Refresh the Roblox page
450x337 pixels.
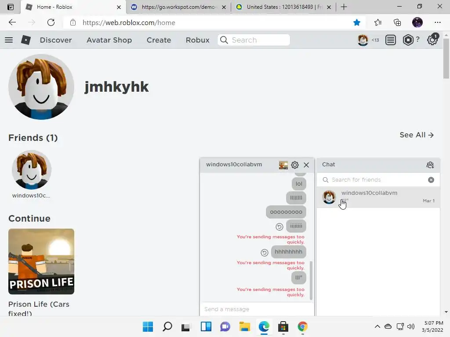click(x=51, y=22)
